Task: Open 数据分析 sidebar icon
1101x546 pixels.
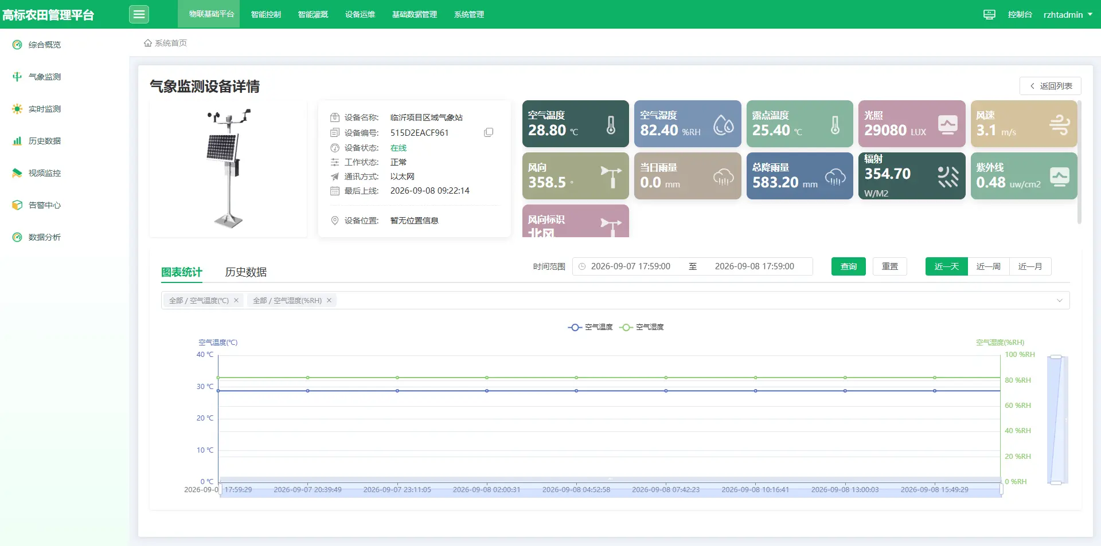Action: click(17, 237)
